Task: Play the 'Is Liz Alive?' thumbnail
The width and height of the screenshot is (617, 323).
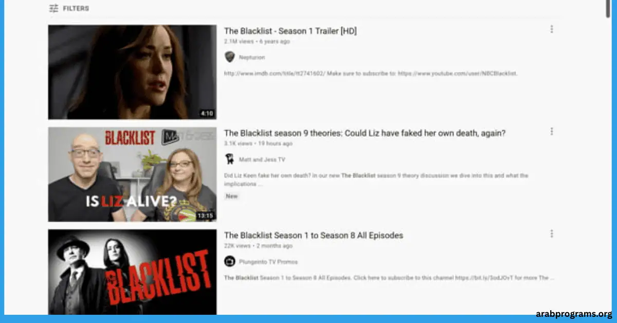Action: tap(133, 174)
